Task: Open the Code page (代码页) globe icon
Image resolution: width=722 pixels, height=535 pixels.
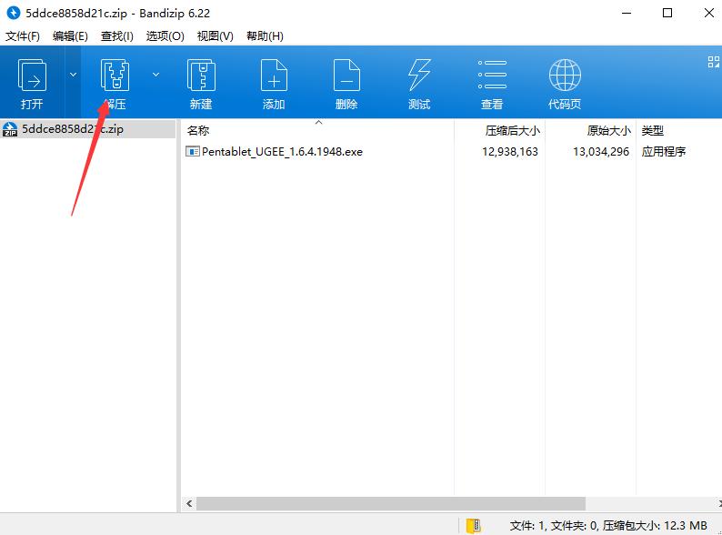Action: click(565, 76)
